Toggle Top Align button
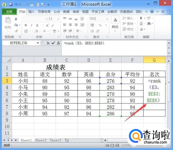173x150 pixels. pos(65,18)
